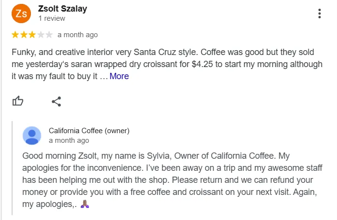Click the praying hands emoji

tap(86, 204)
